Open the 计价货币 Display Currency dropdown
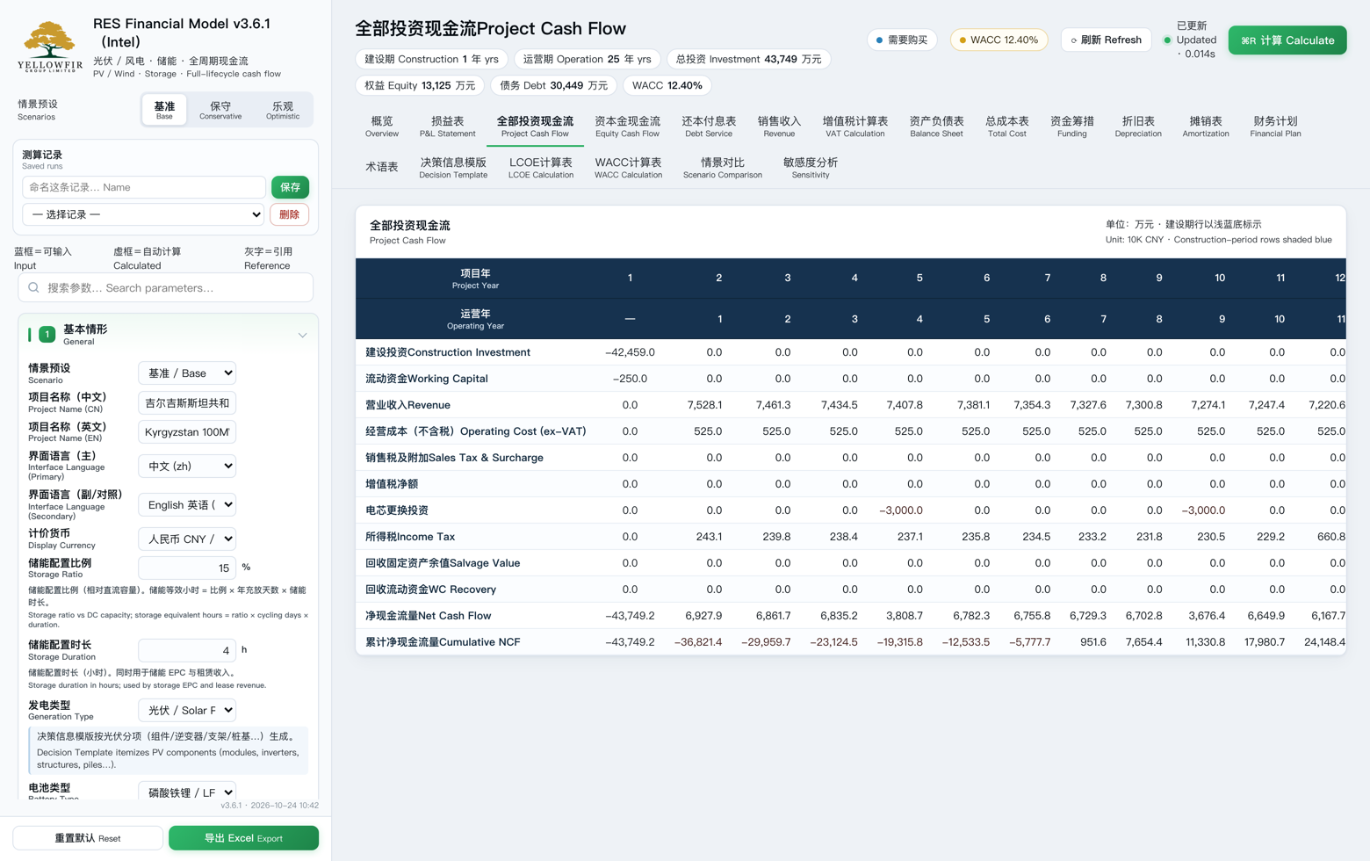 pos(187,539)
